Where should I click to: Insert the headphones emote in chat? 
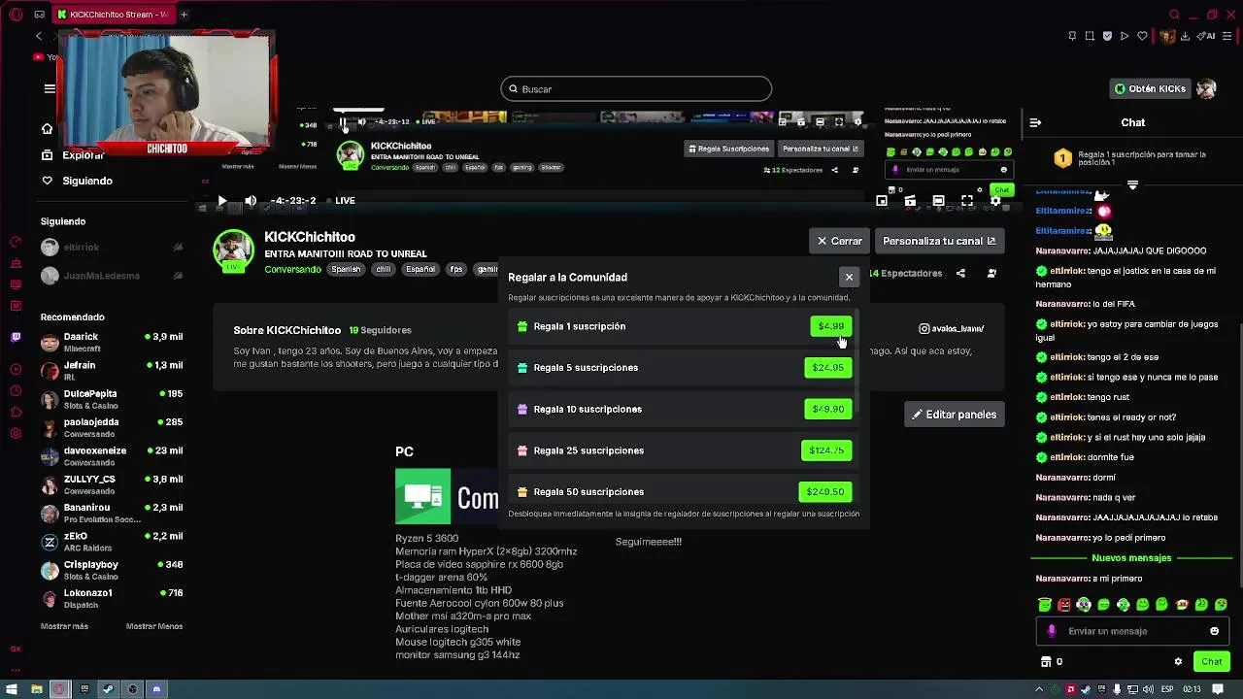[1084, 605]
